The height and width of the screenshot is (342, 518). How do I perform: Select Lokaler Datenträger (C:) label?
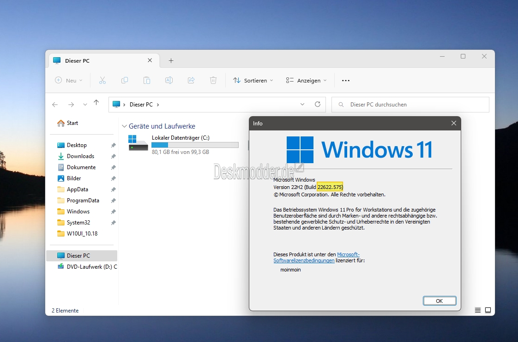tap(181, 138)
